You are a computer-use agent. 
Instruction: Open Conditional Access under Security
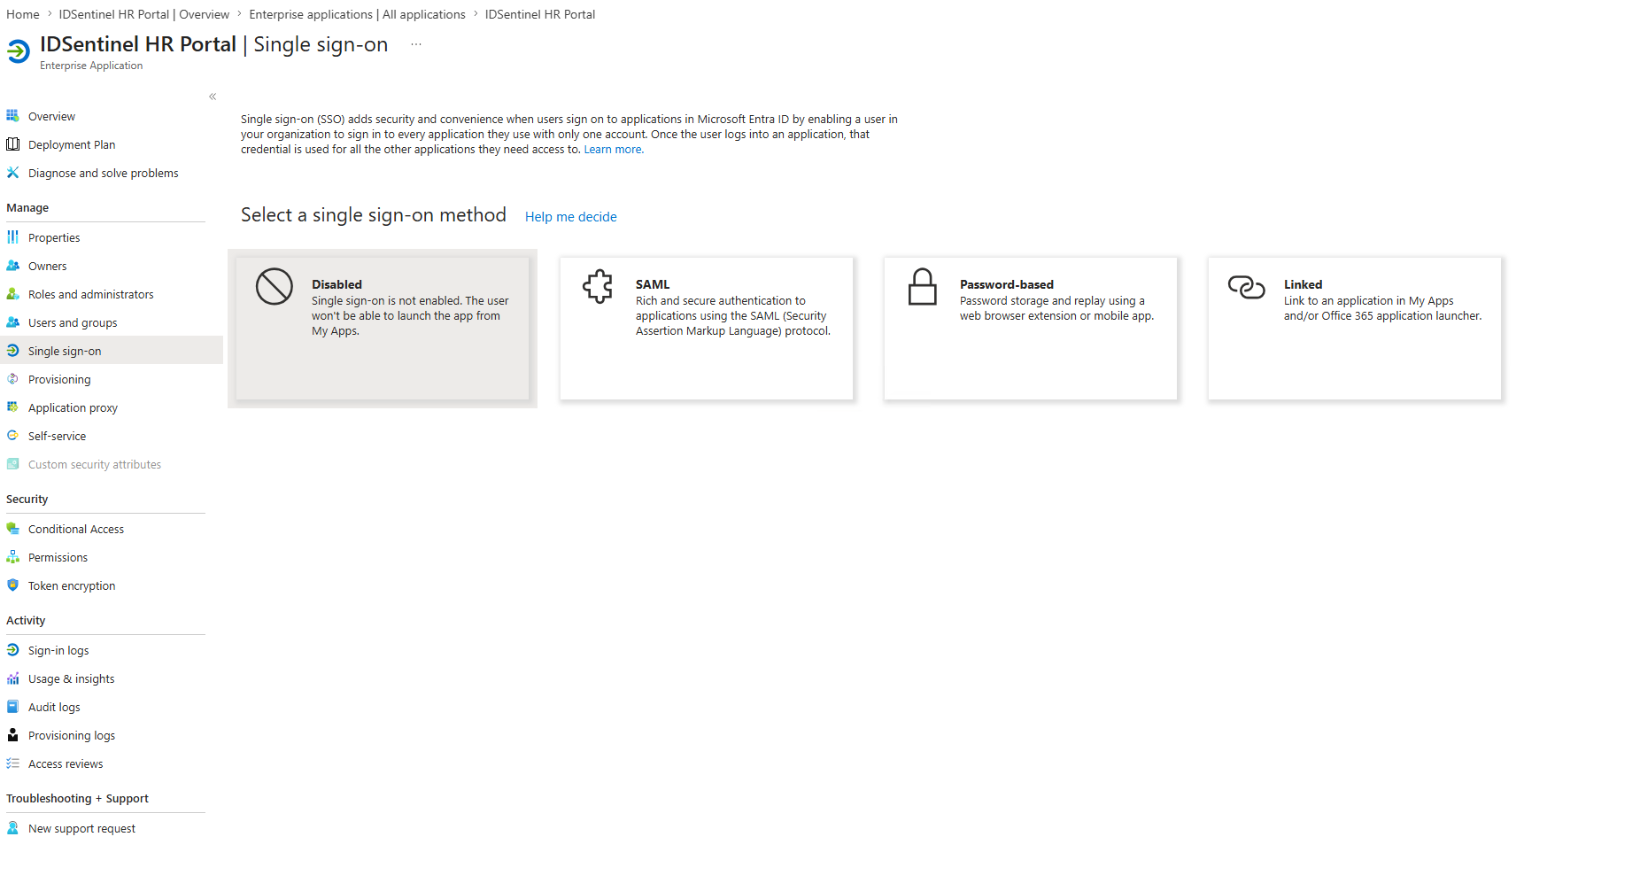76,529
